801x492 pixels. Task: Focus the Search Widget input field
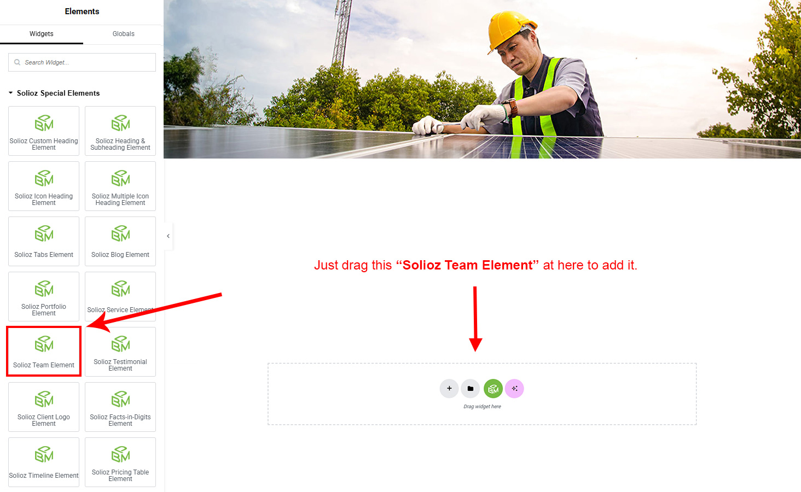(x=82, y=62)
